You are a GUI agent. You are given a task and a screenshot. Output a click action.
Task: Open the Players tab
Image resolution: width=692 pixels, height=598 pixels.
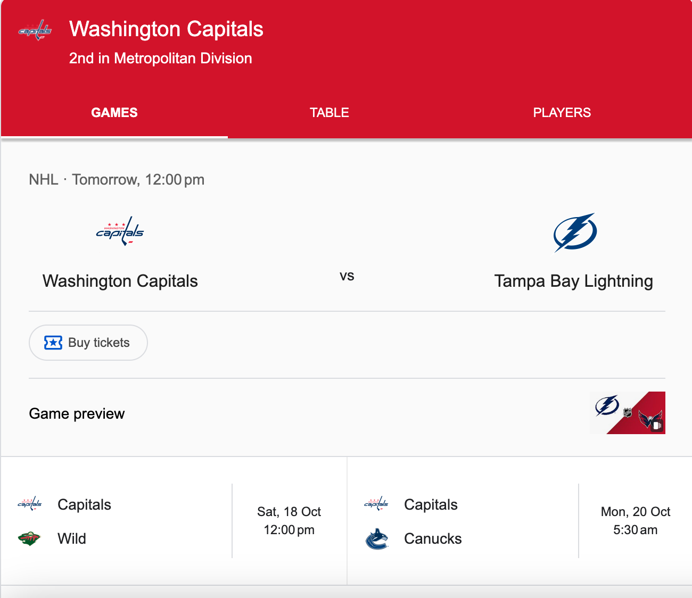(562, 113)
